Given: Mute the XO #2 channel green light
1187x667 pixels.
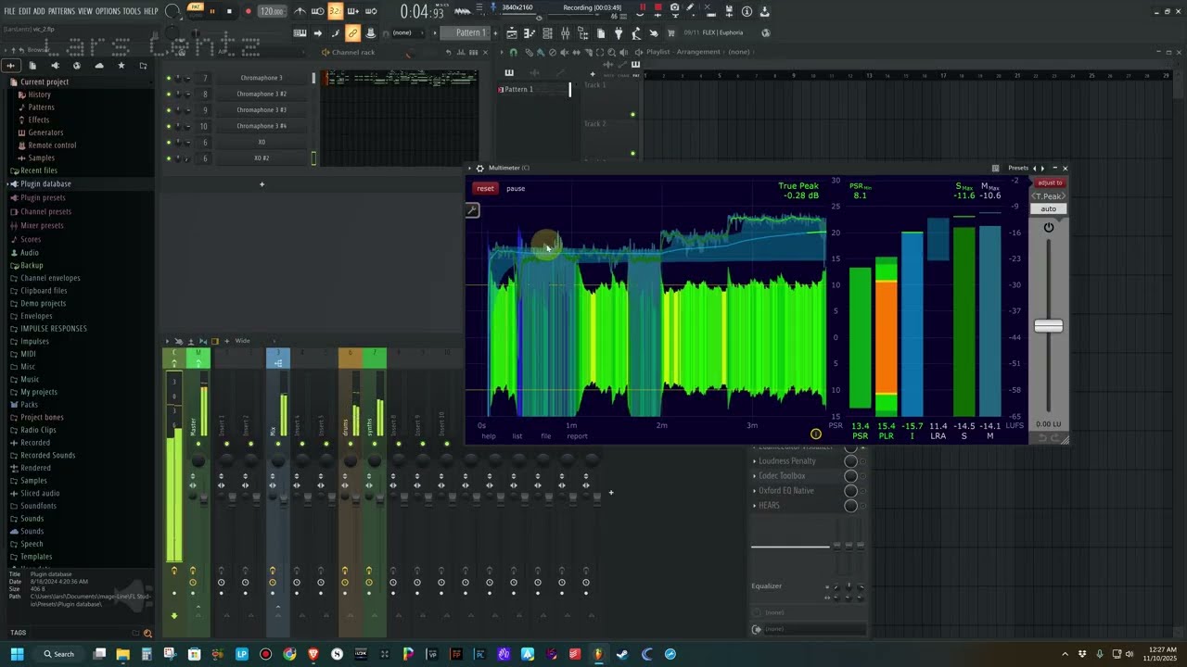Looking at the screenshot, I should click(168, 157).
